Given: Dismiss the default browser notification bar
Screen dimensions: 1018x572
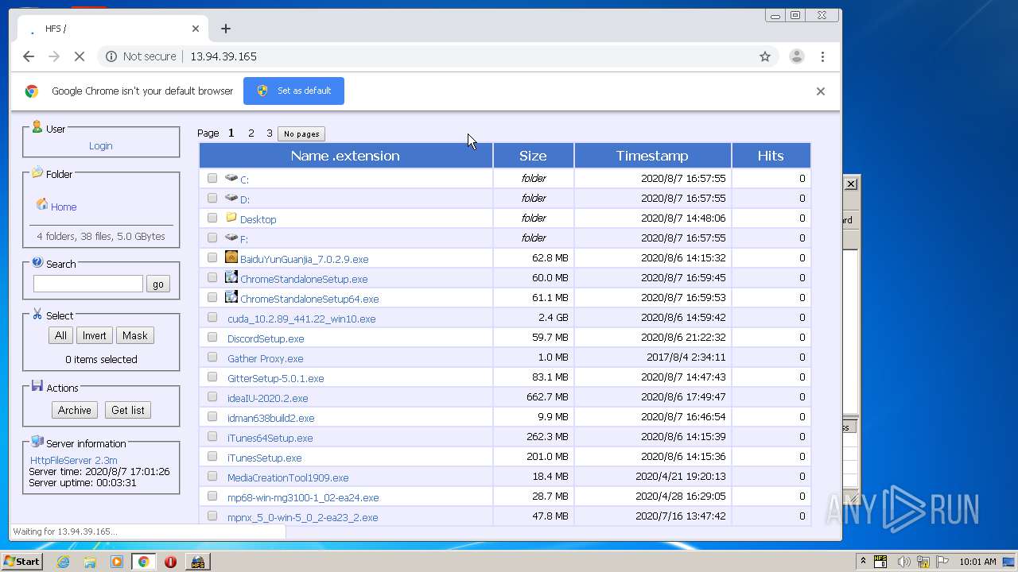Looking at the screenshot, I should [821, 91].
